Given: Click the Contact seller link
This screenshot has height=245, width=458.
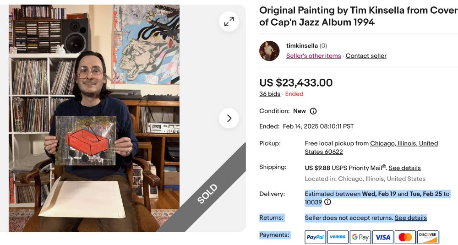Looking at the screenshot, I should point(366,56).
